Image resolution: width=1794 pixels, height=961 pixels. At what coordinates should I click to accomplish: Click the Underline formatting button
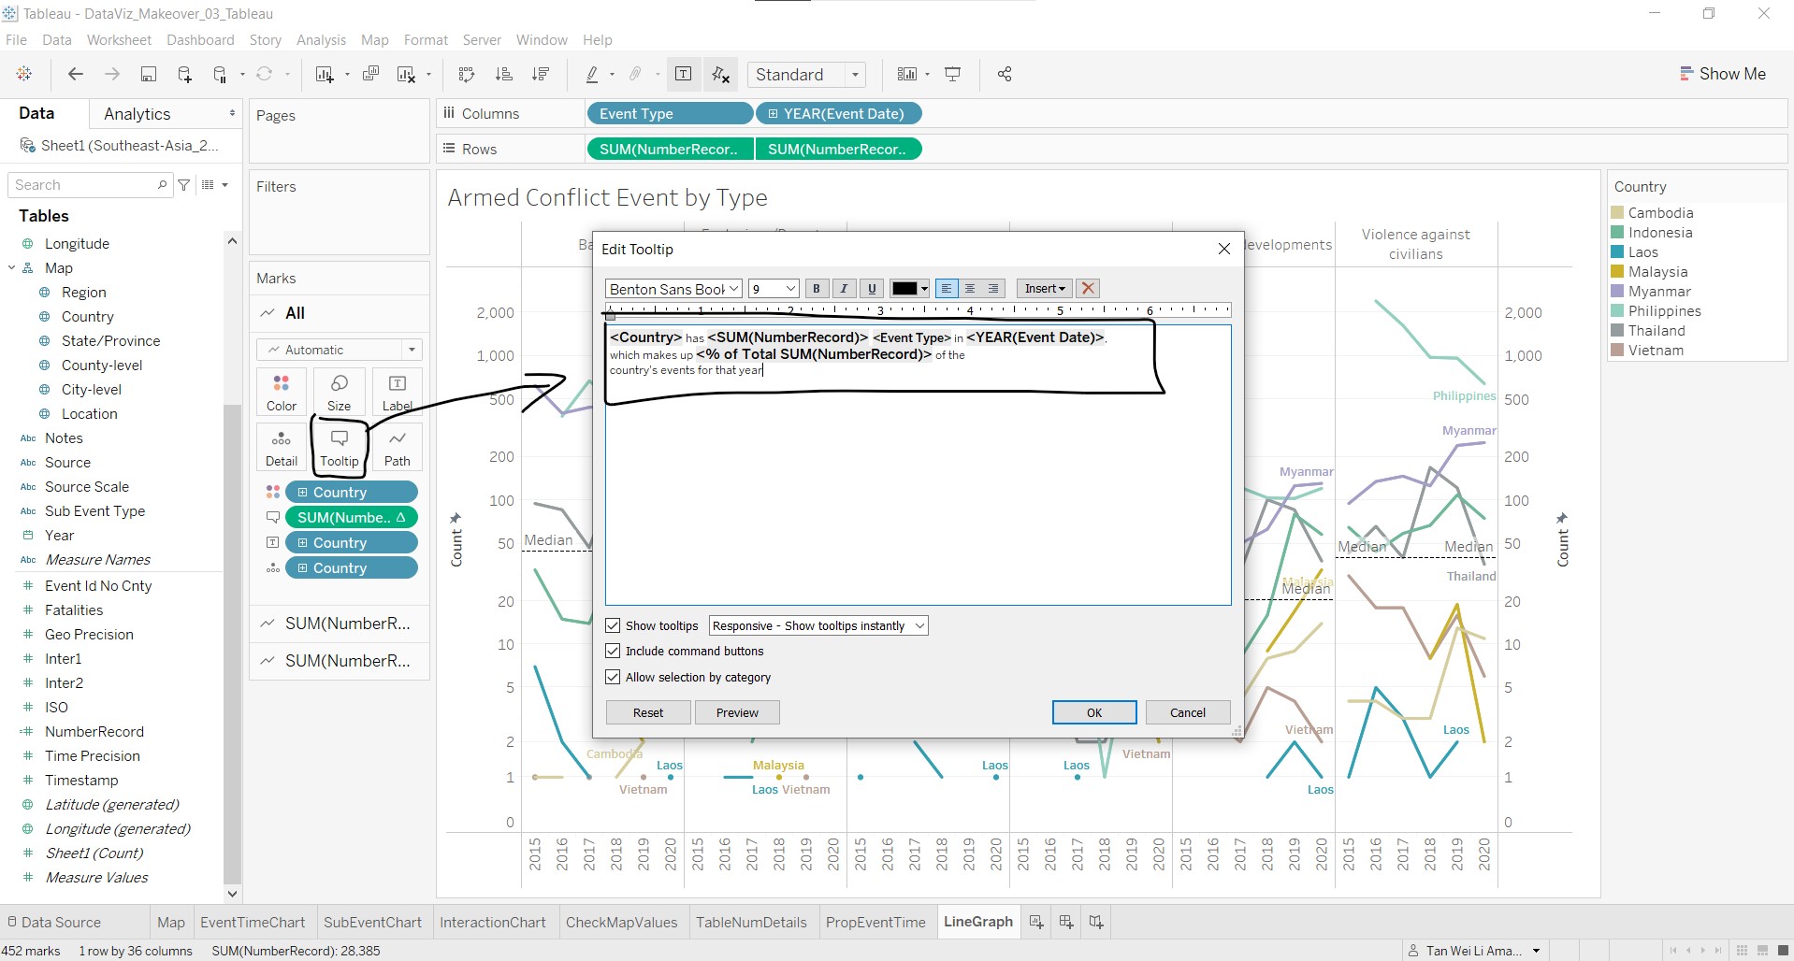point(872,289)
